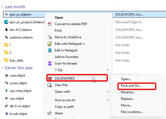This screenshot has width=166, height=119.
Task: Select the file name epic pc.sldasm
Action: point(20,14)
